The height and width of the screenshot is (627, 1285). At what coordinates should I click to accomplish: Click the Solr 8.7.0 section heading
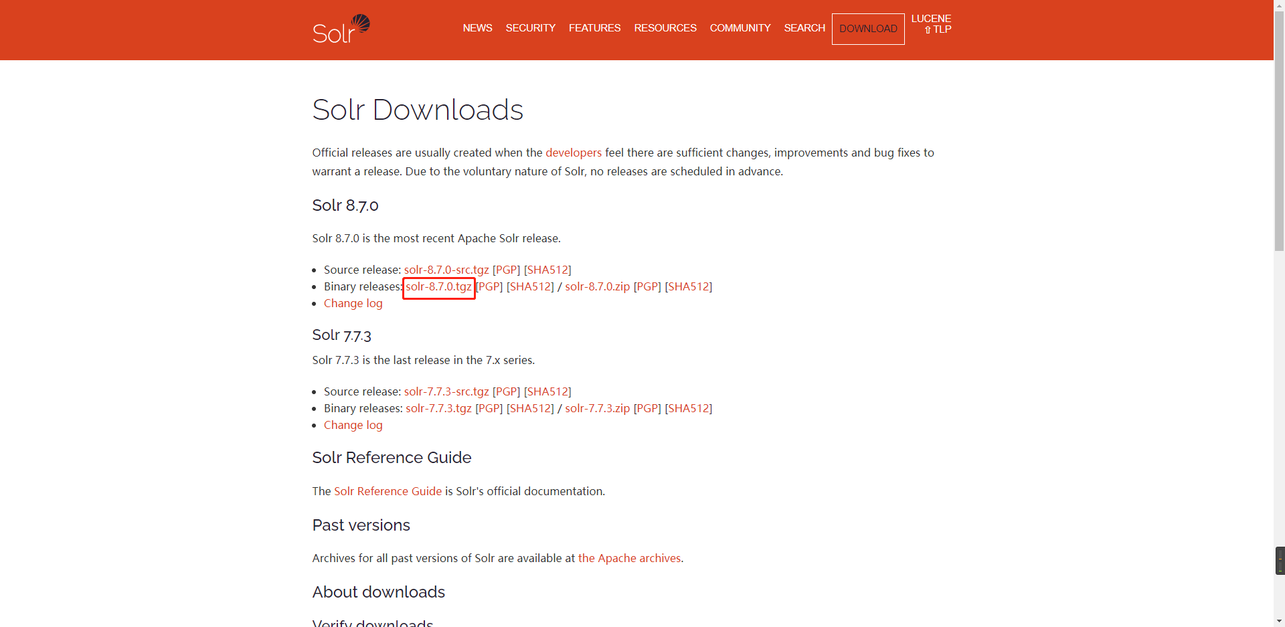click(x=345, y=205)
